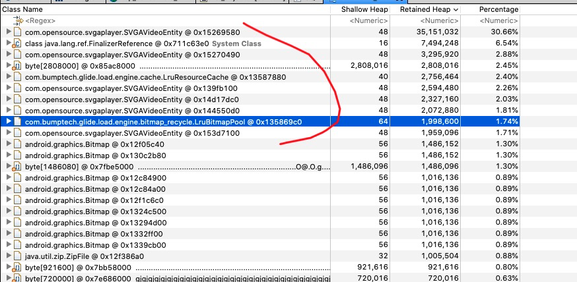Click object icon for SVGAVideoEntity @ 0x139fb100

pyautogui.click(x=18, y=88)
